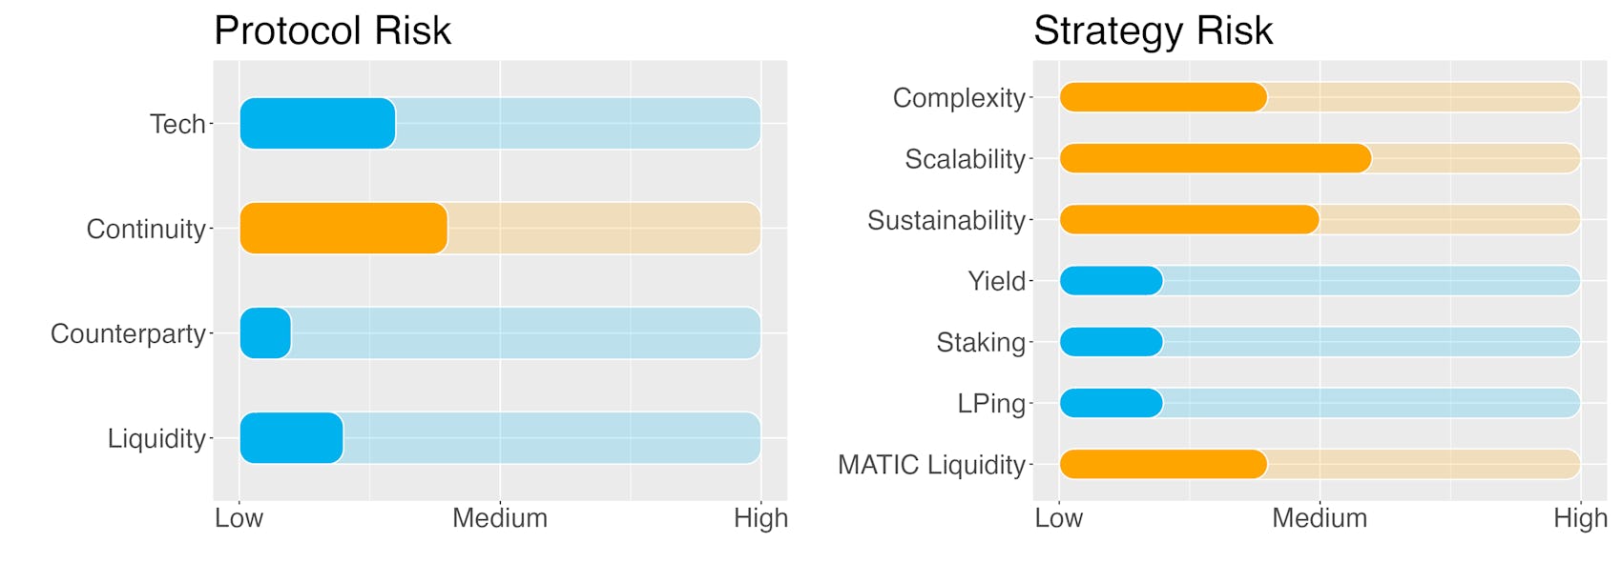The width and height of the screenshot is (1622, 583).
Task: Click the Strategy Risk chart title
Action: pyautogui.click(x=1153, y=30)
